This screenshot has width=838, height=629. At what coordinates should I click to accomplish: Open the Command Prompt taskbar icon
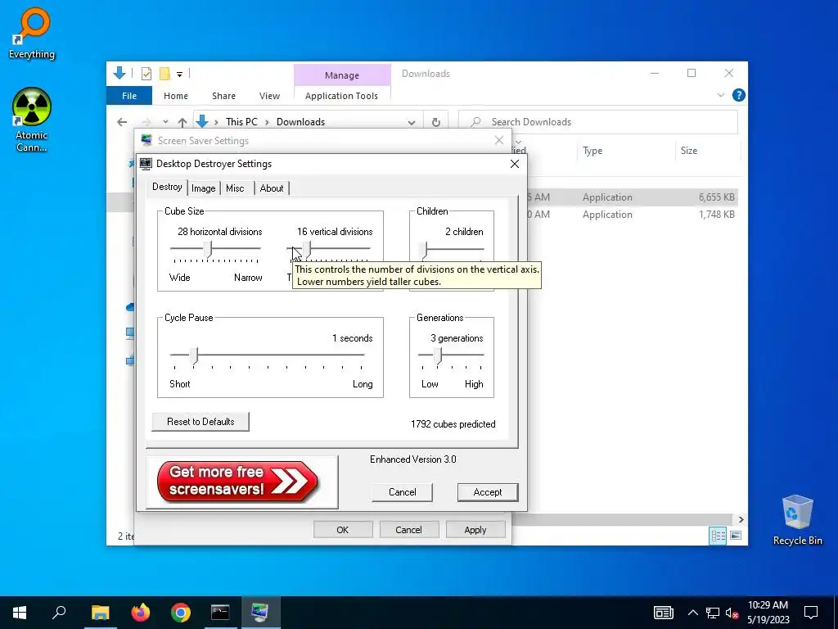(x=220, y=613)
